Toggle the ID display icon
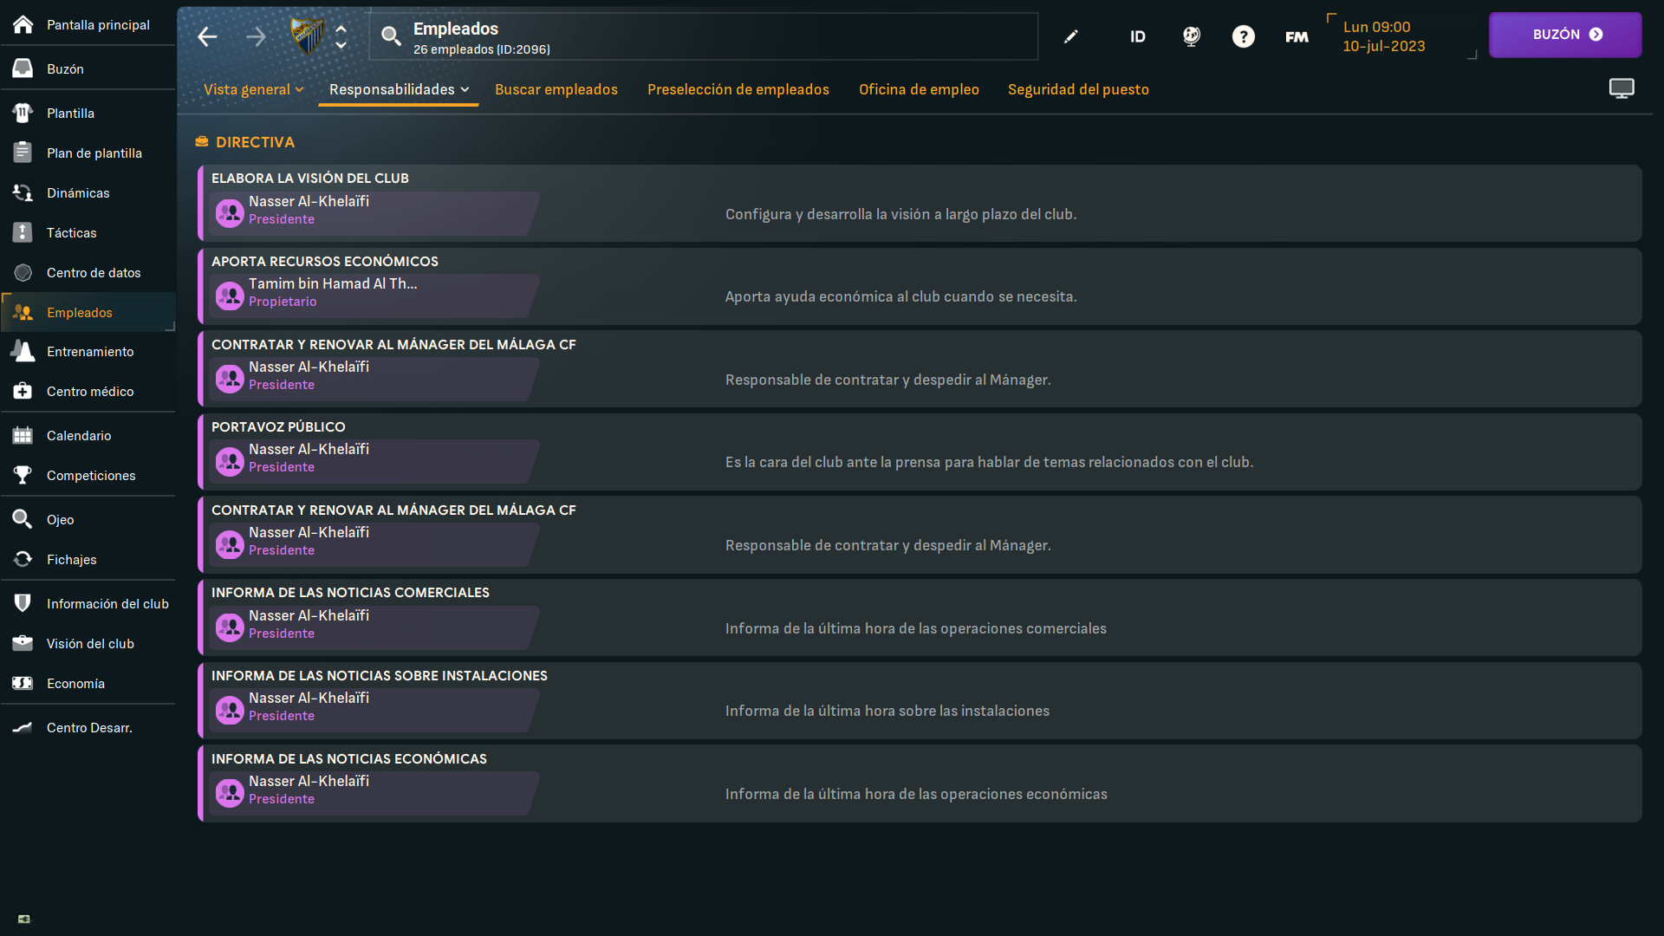This screenshot has width=1664, height=936. click(x=1138, y=36)
